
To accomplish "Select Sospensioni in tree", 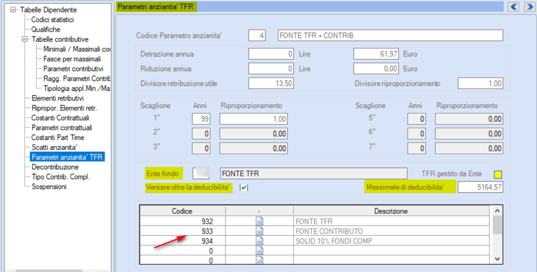I will (x=49, y=187).
